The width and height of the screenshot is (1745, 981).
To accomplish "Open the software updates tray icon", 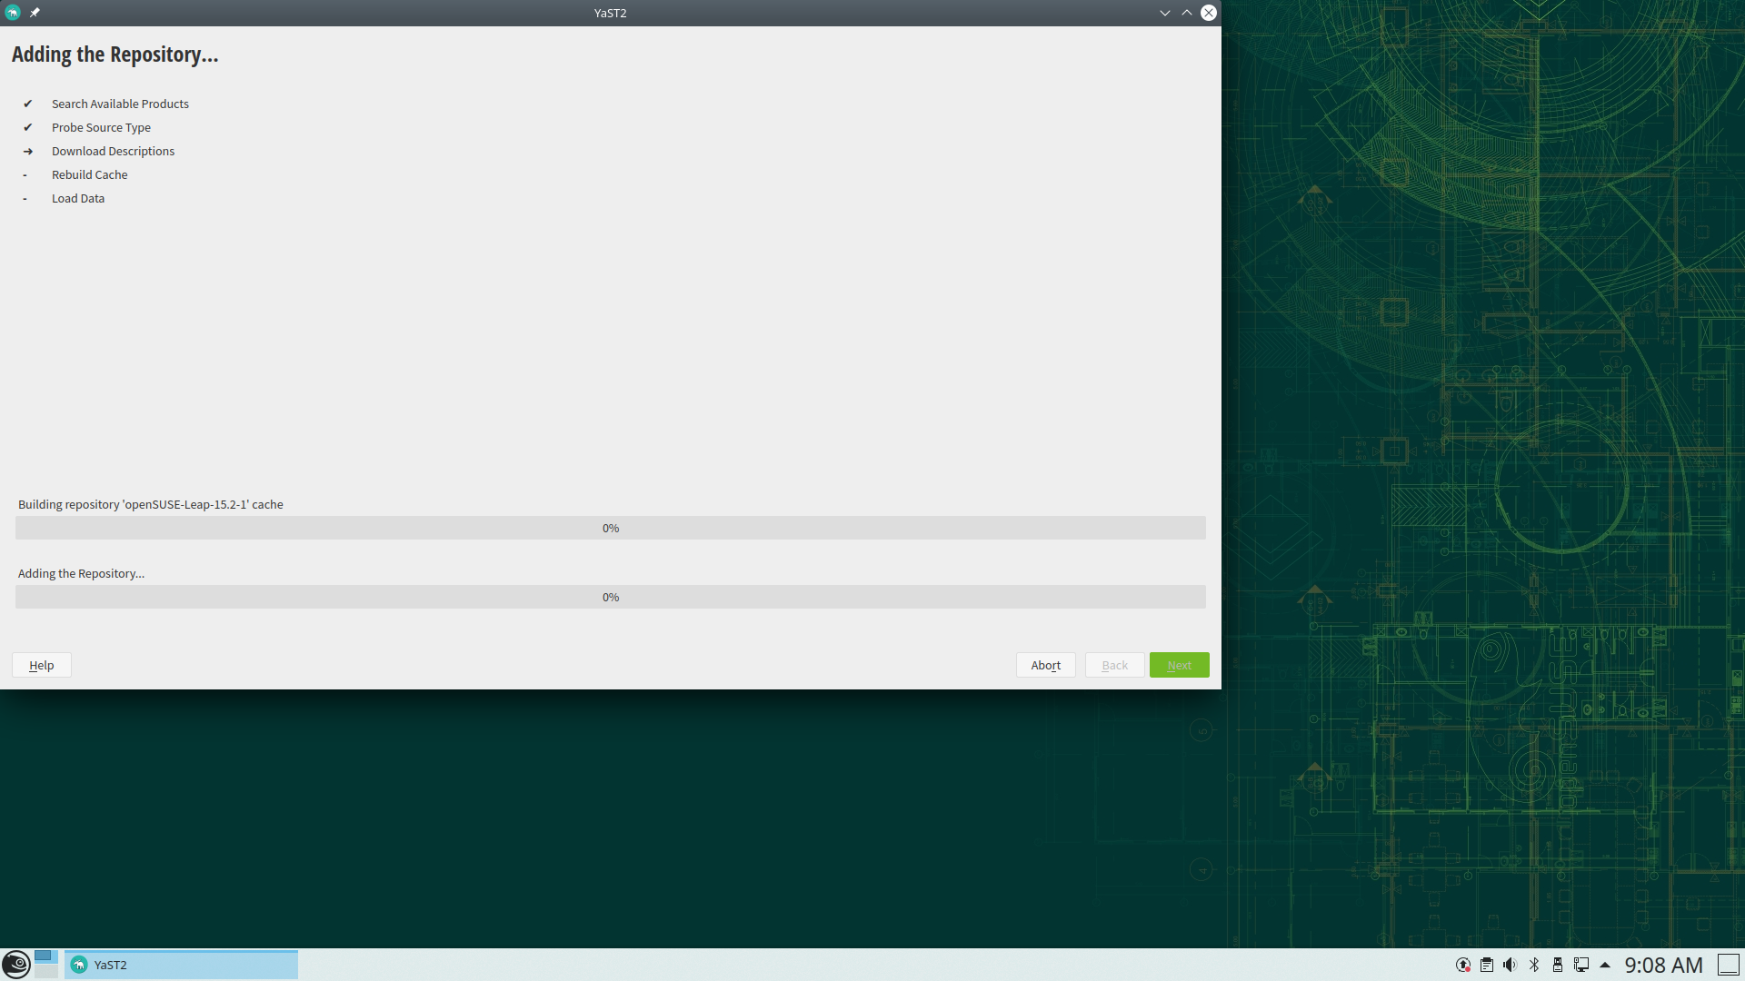I will 1462,965.
